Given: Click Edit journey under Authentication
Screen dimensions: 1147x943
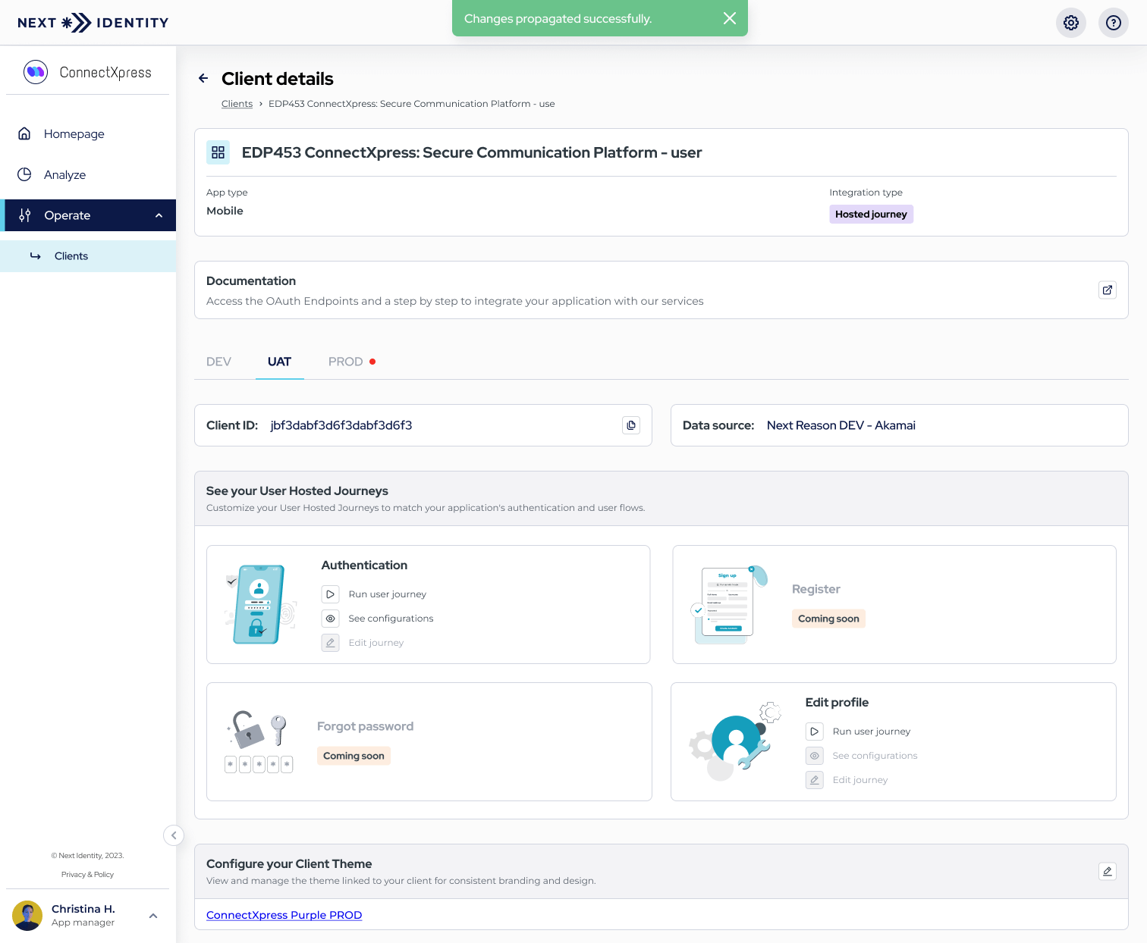Looking at the screenshot, I should [x=376, y=643].
